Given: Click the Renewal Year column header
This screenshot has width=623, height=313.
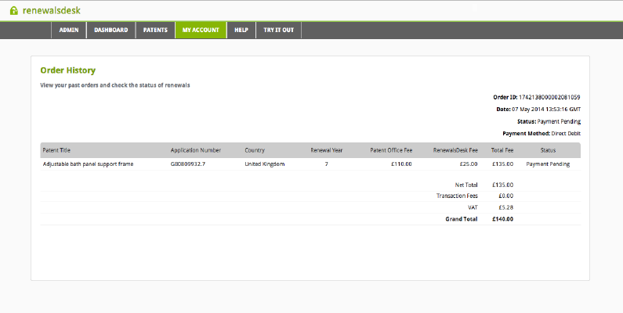Looking at the screenshot, I should (327, 150).
